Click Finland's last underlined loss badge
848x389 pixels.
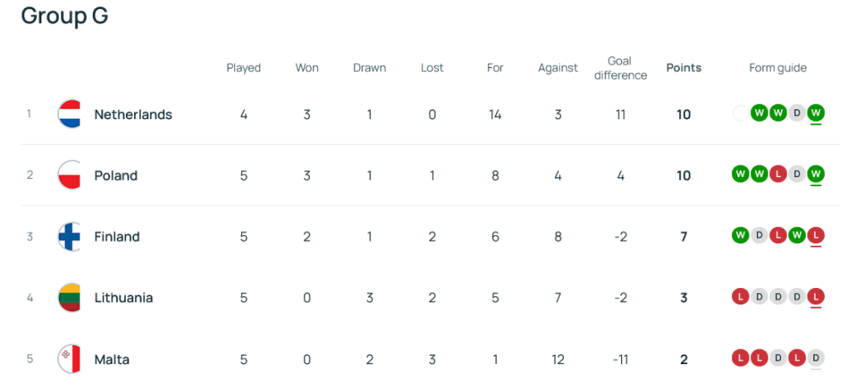(816, 236)
